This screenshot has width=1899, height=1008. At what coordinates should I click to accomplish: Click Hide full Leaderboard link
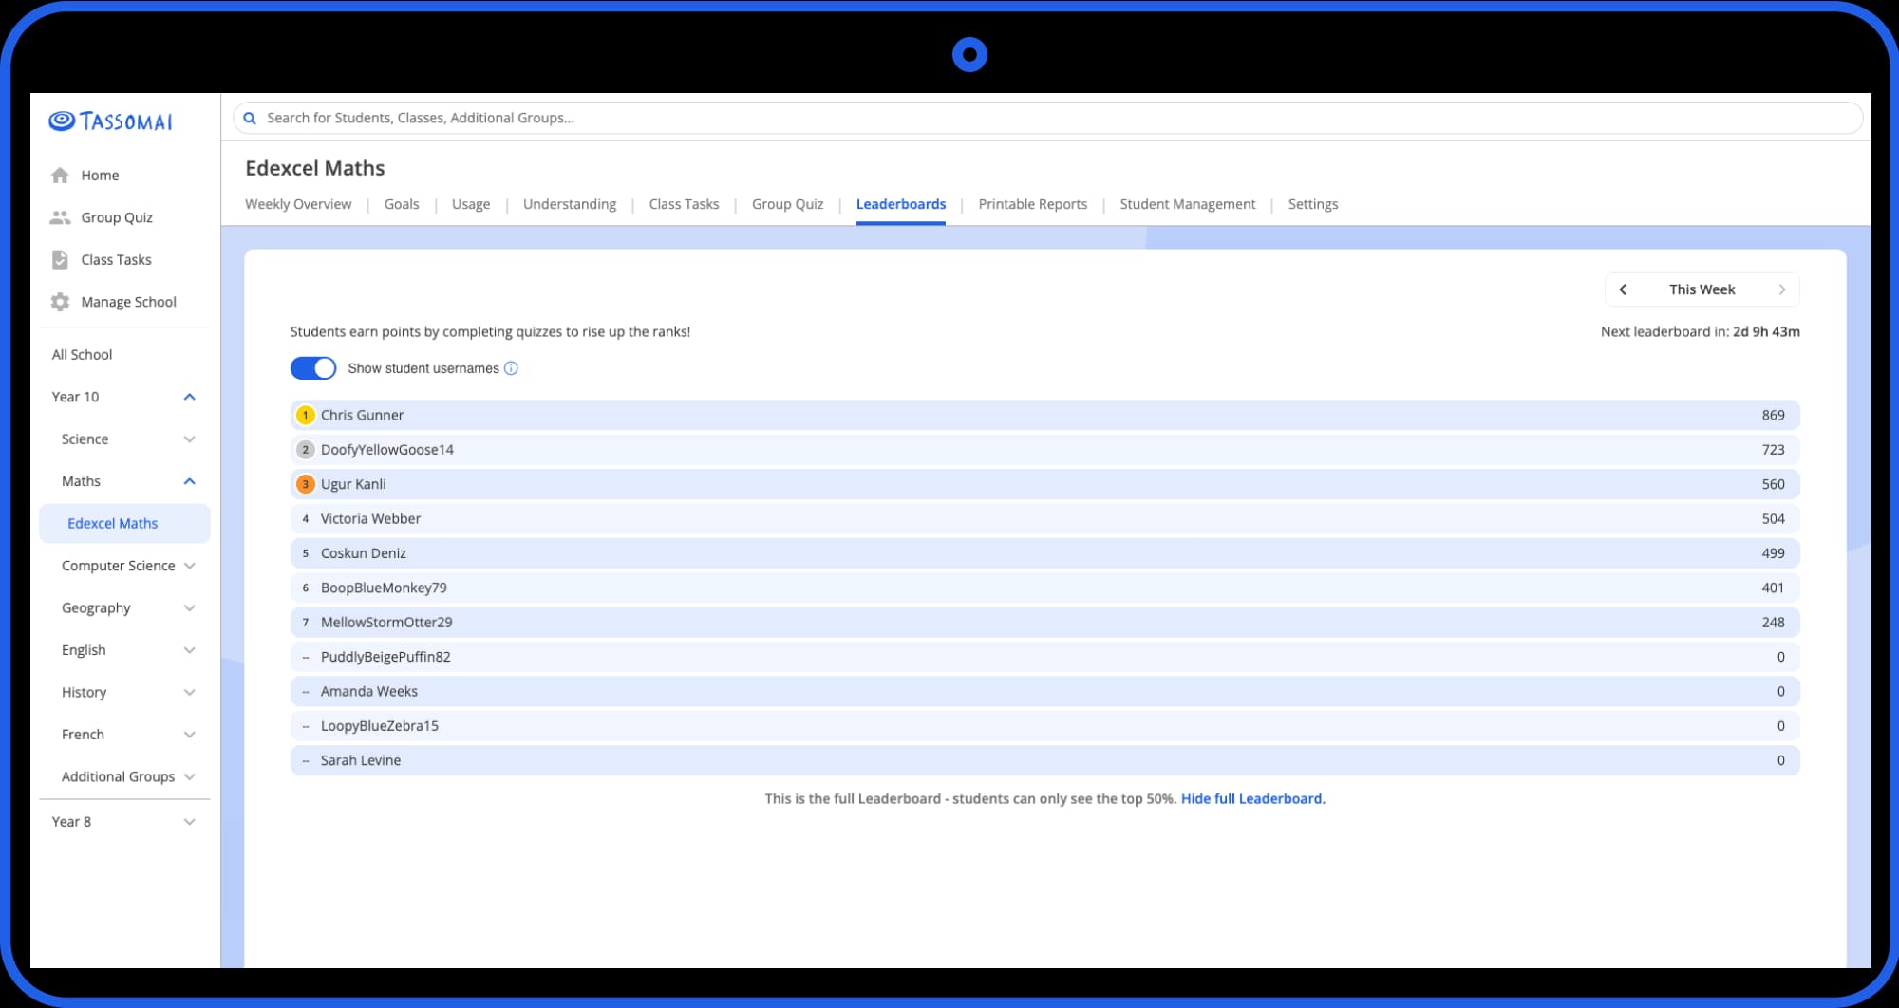click(x=1252, y=799)
